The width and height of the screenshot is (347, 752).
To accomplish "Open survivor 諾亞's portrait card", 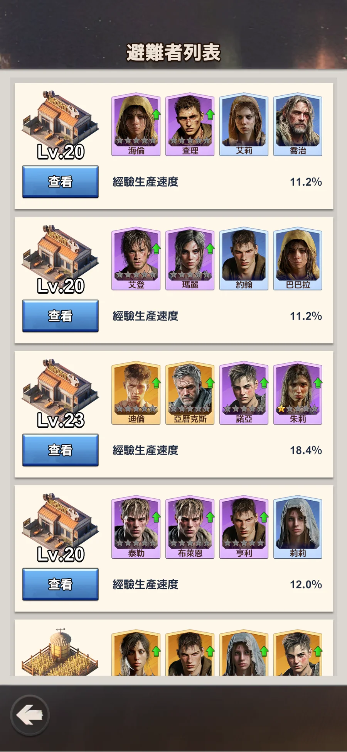I will pos(244,393).
